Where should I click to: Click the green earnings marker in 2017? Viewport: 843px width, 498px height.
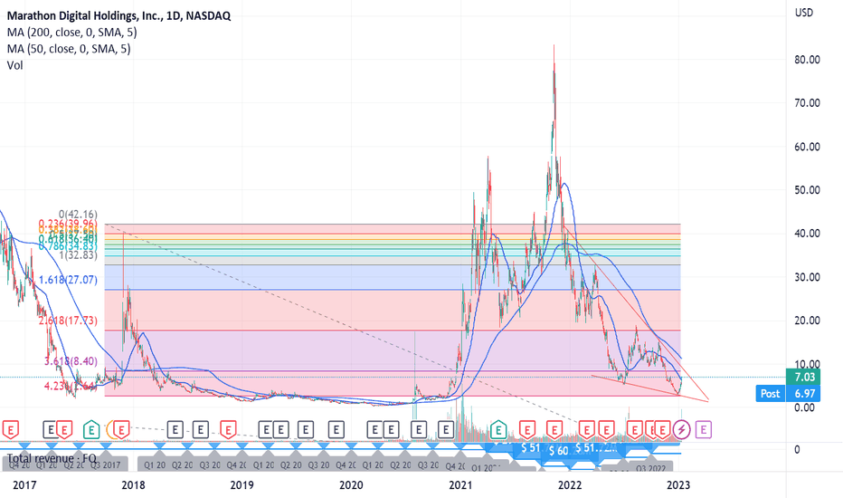click(91, 430)
